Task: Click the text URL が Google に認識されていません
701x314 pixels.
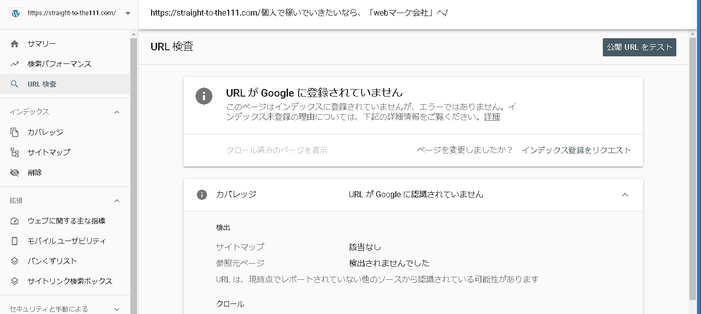Action: coord(416,194)
